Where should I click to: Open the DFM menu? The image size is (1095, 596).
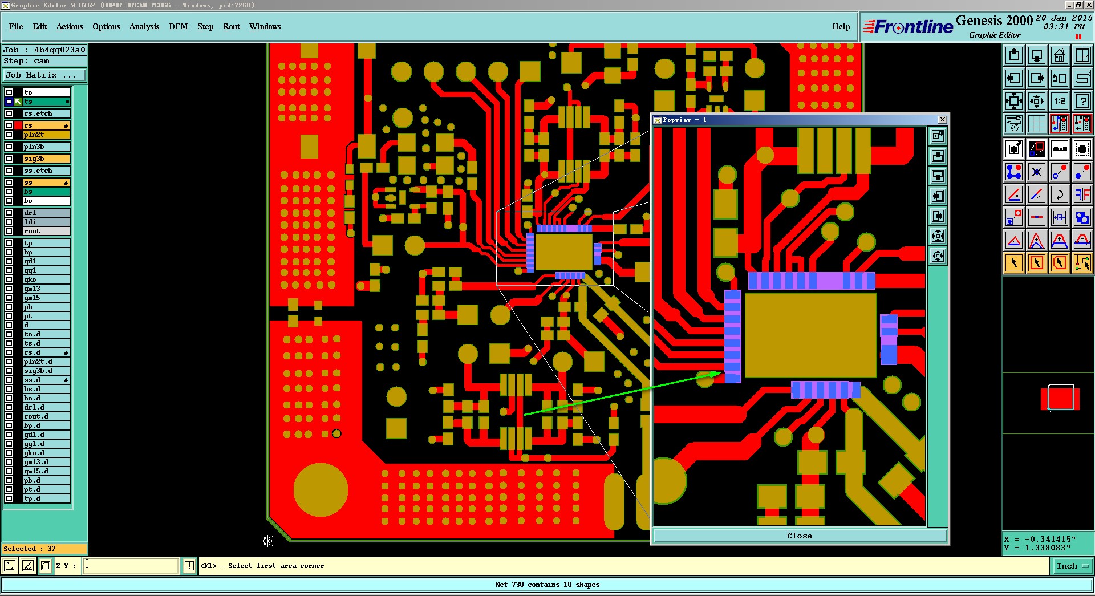(x=179, y=26)
